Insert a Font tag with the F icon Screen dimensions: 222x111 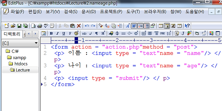70,33
